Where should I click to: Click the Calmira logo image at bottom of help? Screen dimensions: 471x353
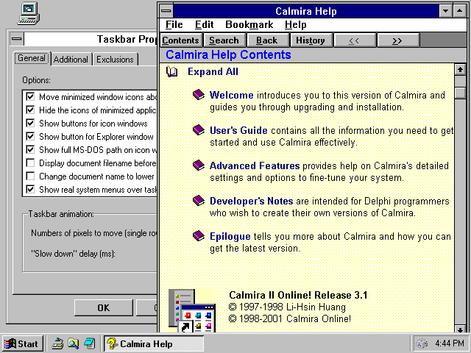192,310
